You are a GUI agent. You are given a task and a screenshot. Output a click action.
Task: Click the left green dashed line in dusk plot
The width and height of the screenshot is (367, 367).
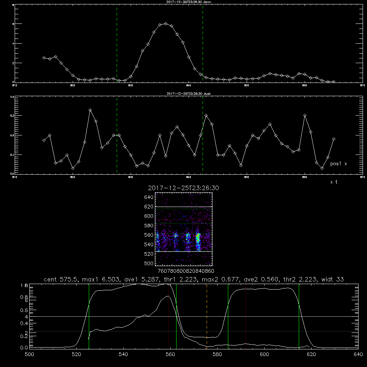pyautogui.click(x=117, y=135)
